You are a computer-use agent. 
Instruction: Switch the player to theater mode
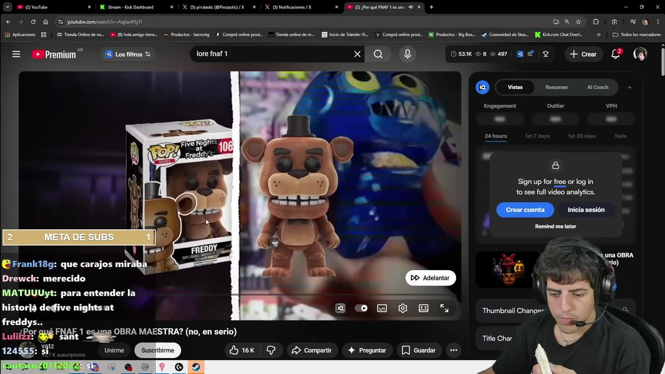coord(423,308)
